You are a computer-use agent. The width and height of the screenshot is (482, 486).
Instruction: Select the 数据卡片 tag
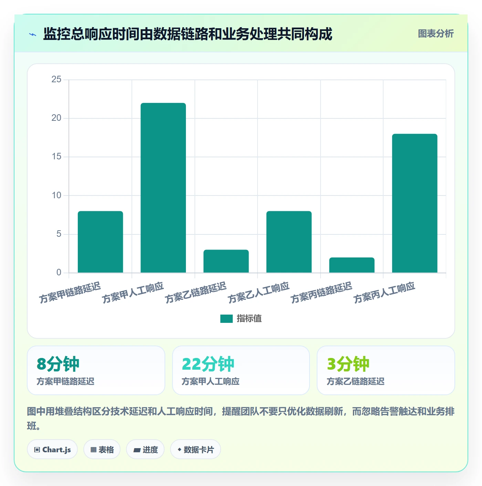(196, 450)
